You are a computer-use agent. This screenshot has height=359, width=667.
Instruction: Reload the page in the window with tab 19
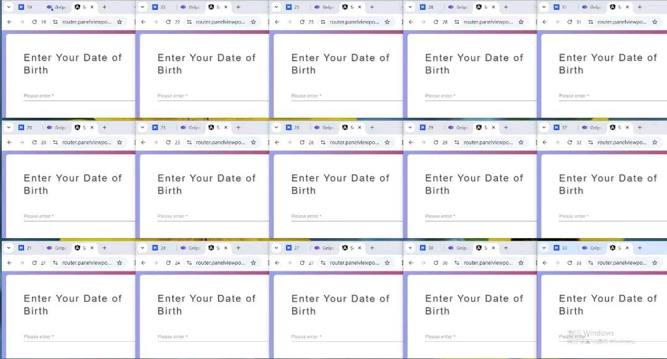click(34, 22)
